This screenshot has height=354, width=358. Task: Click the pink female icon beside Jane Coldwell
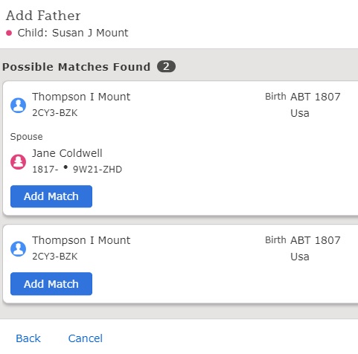pyautogui.click(x=18, y=162)
